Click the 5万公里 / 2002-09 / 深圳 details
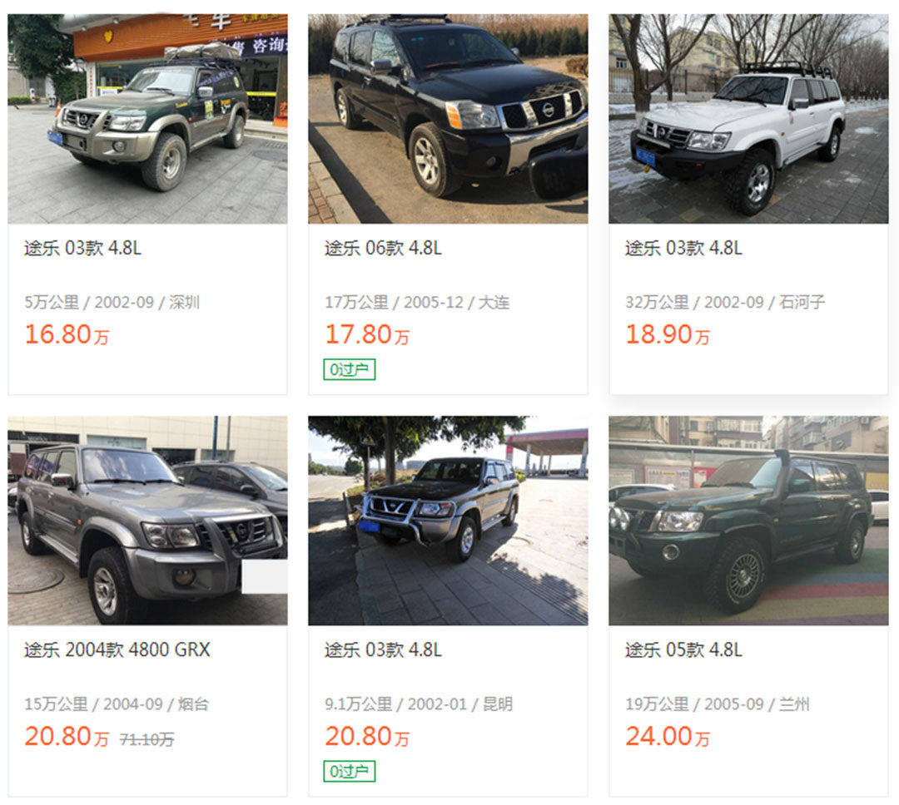The height and width of the screenshot is (805, 899). point(112,302)
